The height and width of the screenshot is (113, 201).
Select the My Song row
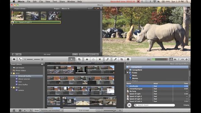tap(157, 91)
